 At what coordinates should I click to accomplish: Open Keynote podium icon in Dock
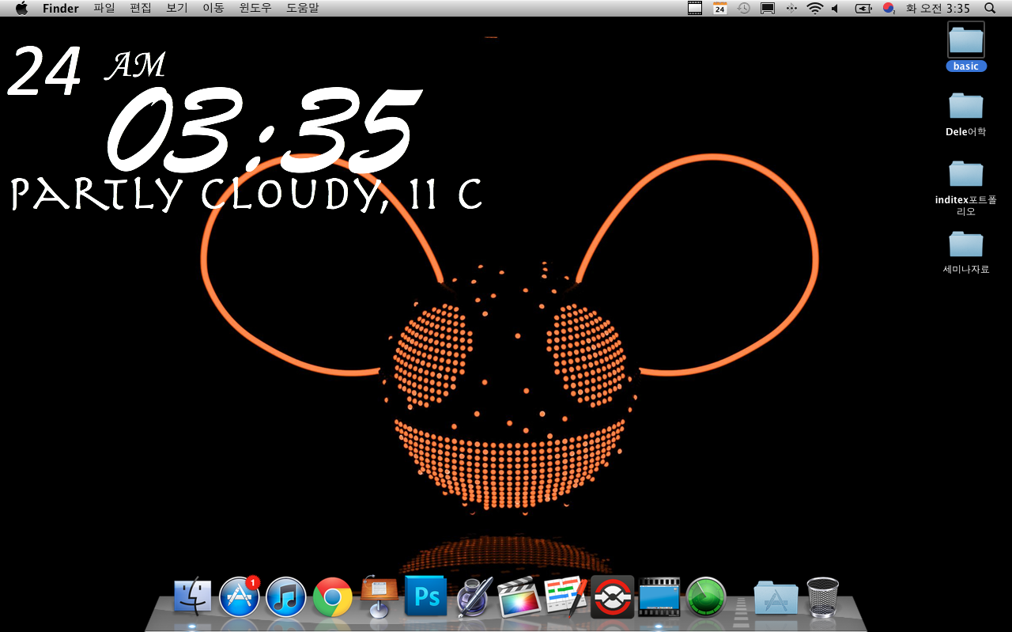(379, 596)
